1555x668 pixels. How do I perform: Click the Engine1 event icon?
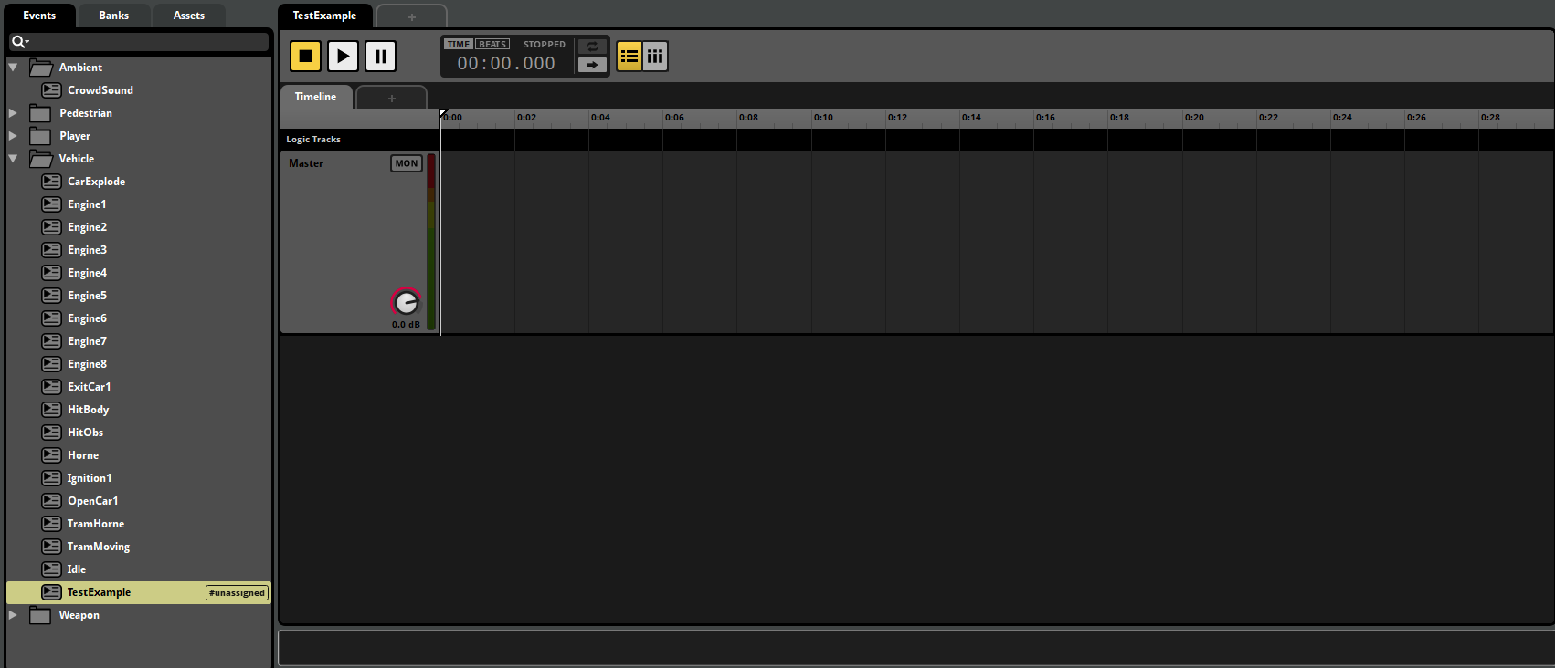click(x=52, y=204)
